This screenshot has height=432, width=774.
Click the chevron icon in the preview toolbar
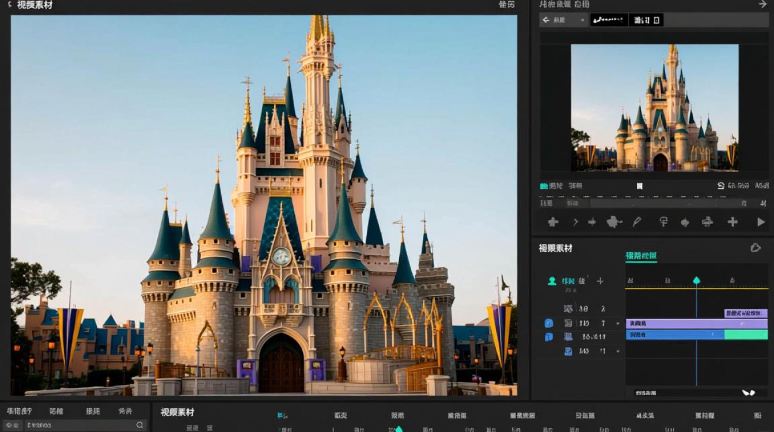(575, 222)
